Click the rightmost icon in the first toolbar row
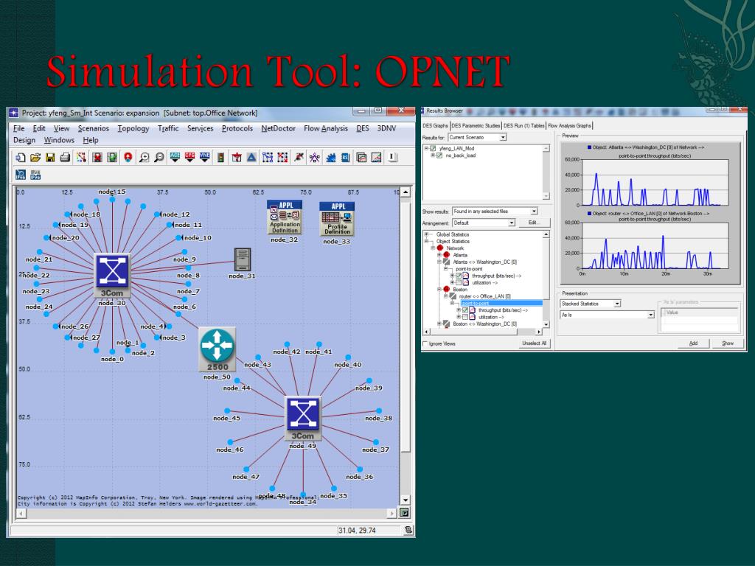755x566 pixels. click(392, 158)
